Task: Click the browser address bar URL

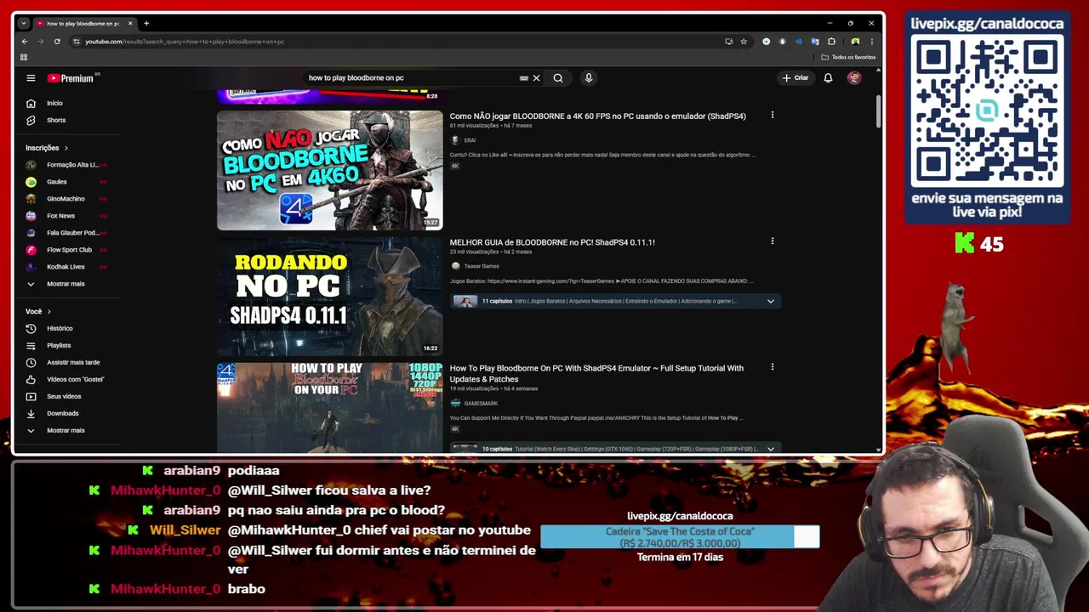Action: click(185, 41)
